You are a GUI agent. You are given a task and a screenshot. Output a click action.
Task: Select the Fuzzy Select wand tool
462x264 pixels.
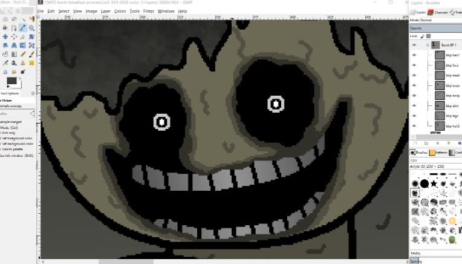(x=23, y=19)
